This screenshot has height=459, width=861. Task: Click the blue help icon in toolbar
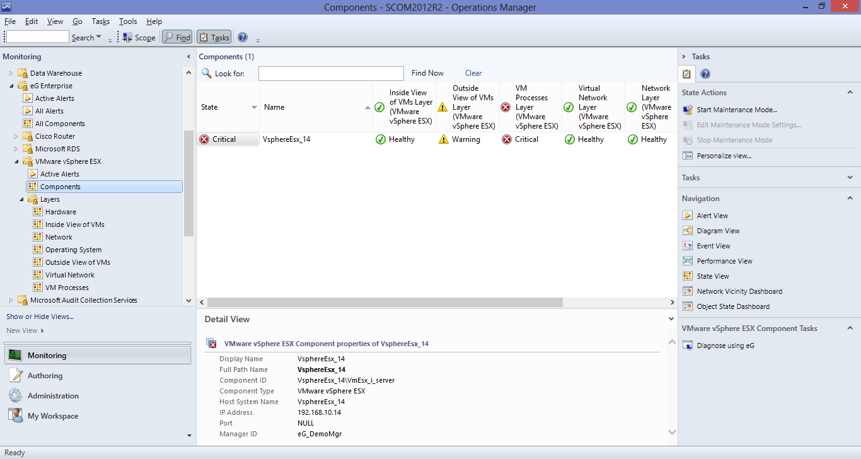243,38
